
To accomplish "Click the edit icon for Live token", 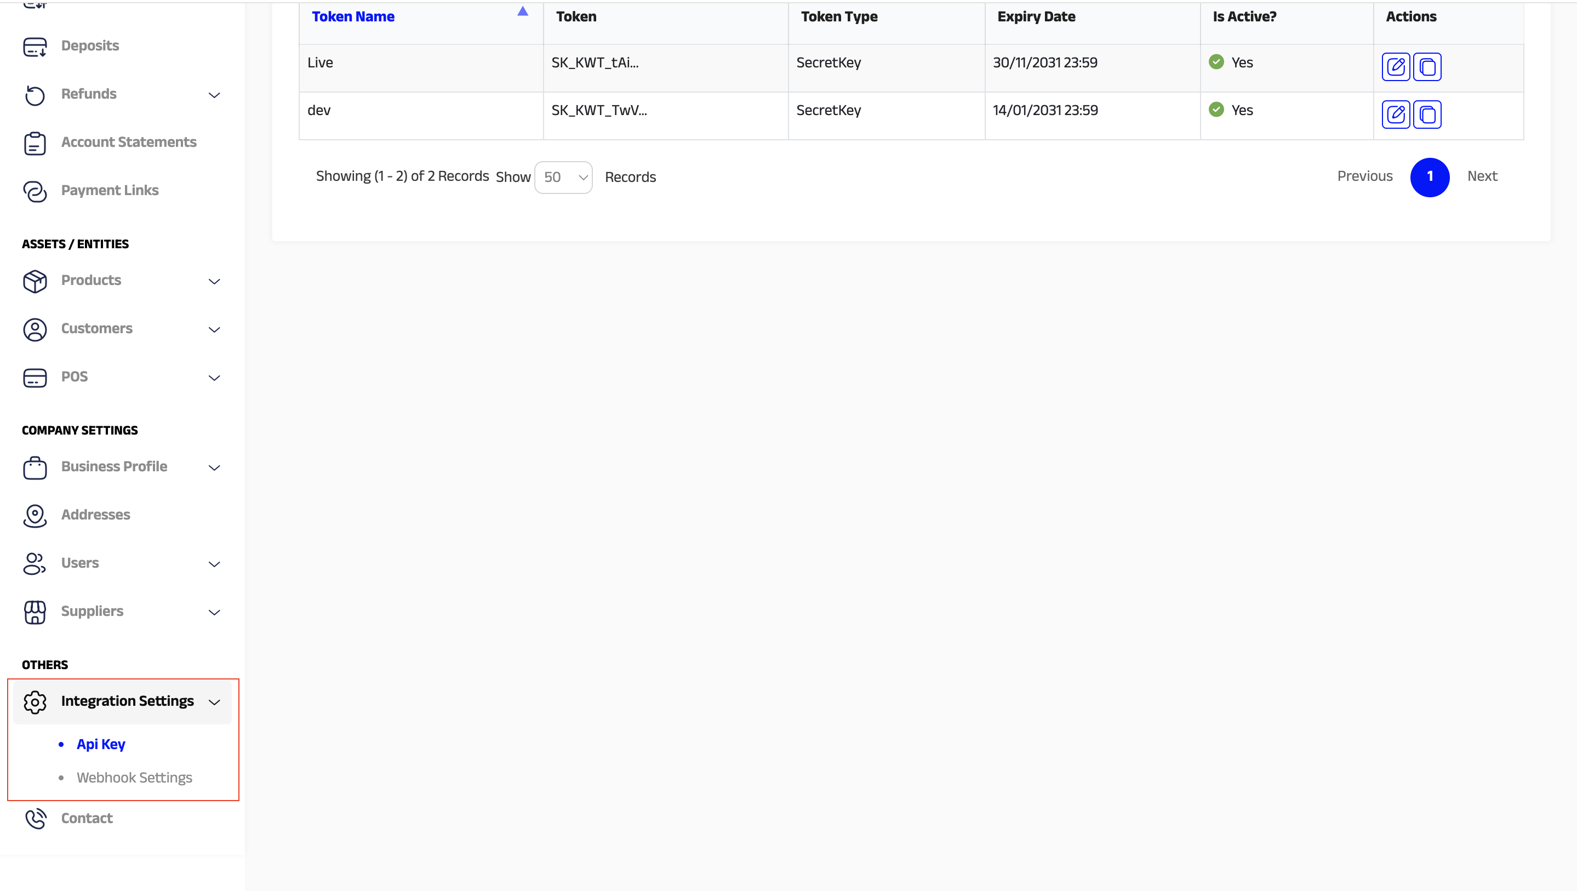I will (1395, 67).
